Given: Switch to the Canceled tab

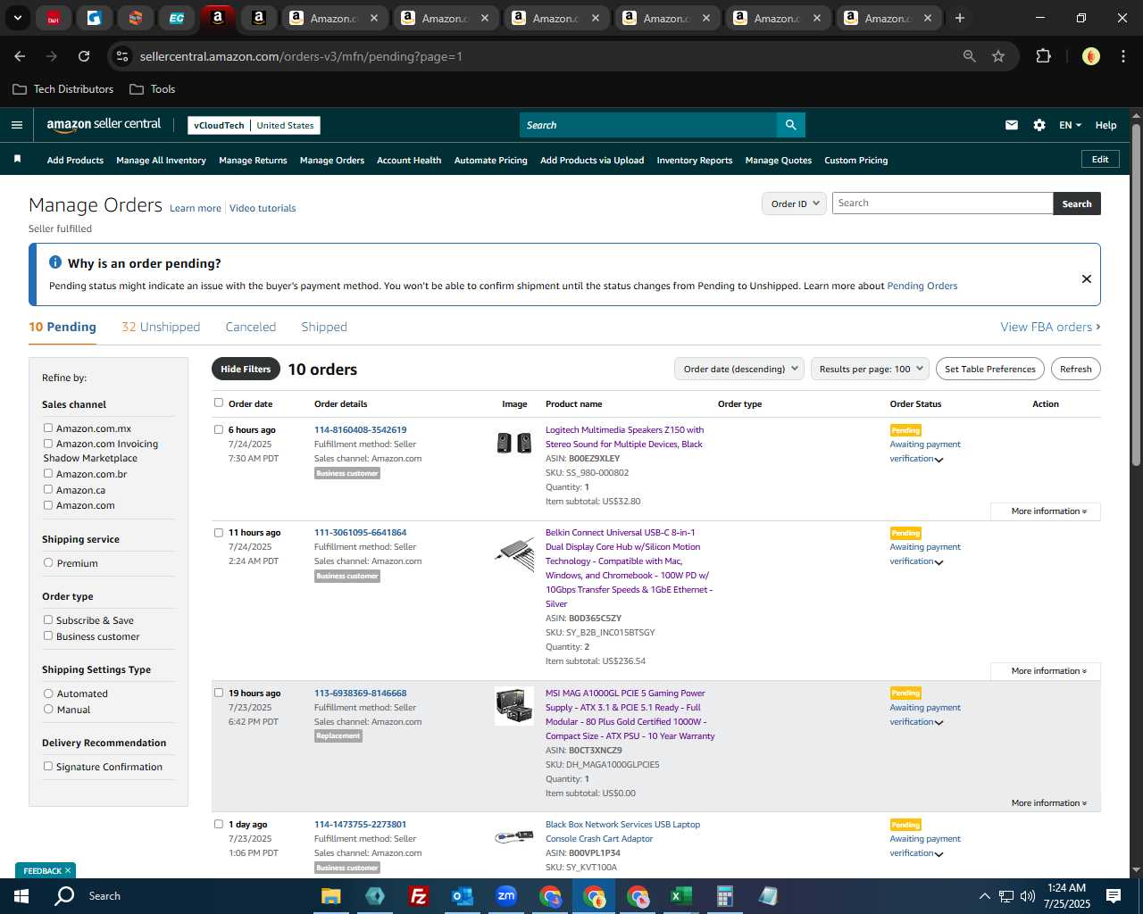Looking at the screenshot, I should point(251,327).
